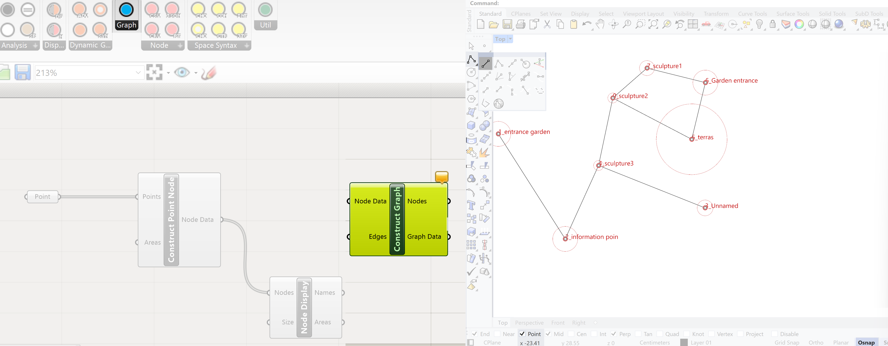Expand the preview eye dropdown arrow
The height and width of the screenshot is (346, 888).
(x=196, y=73)
